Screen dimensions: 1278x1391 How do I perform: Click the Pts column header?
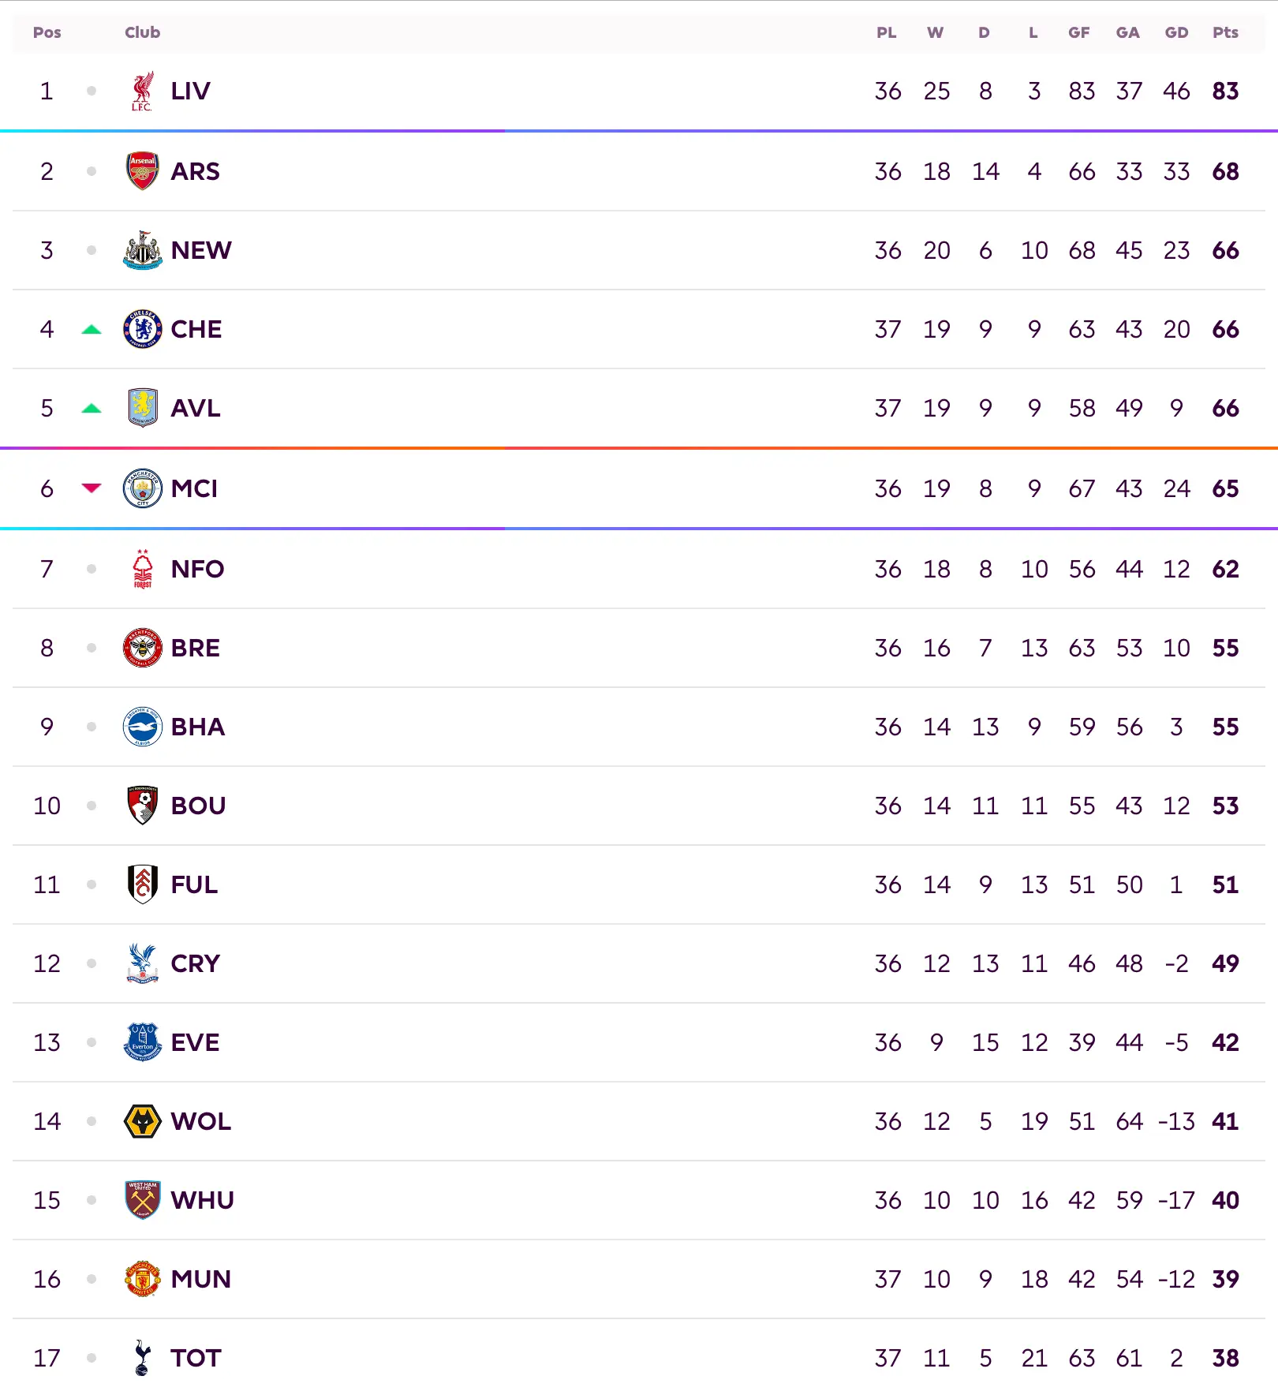pyautogui.click(x=1225, y=32)
